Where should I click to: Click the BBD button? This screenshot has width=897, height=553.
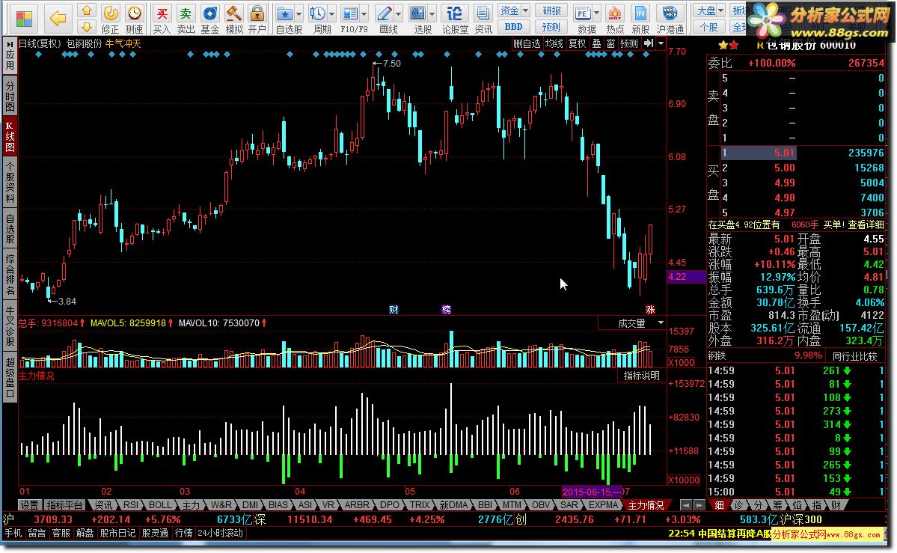(x=514, y=26)
